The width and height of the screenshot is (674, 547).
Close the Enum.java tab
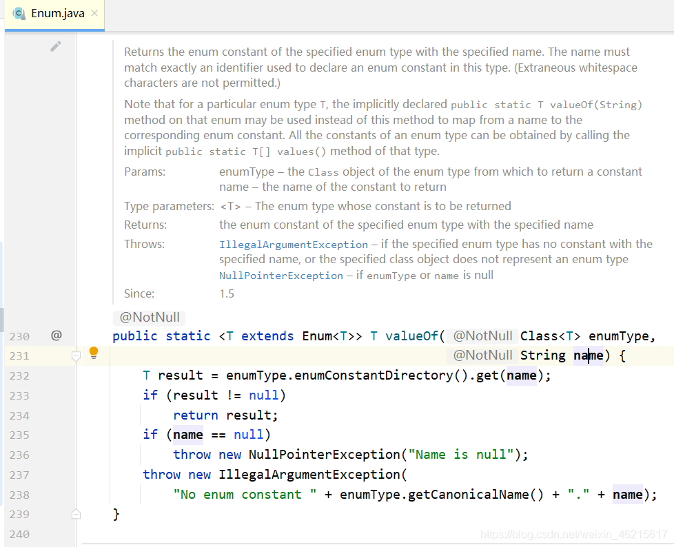(x=94, y=13)
